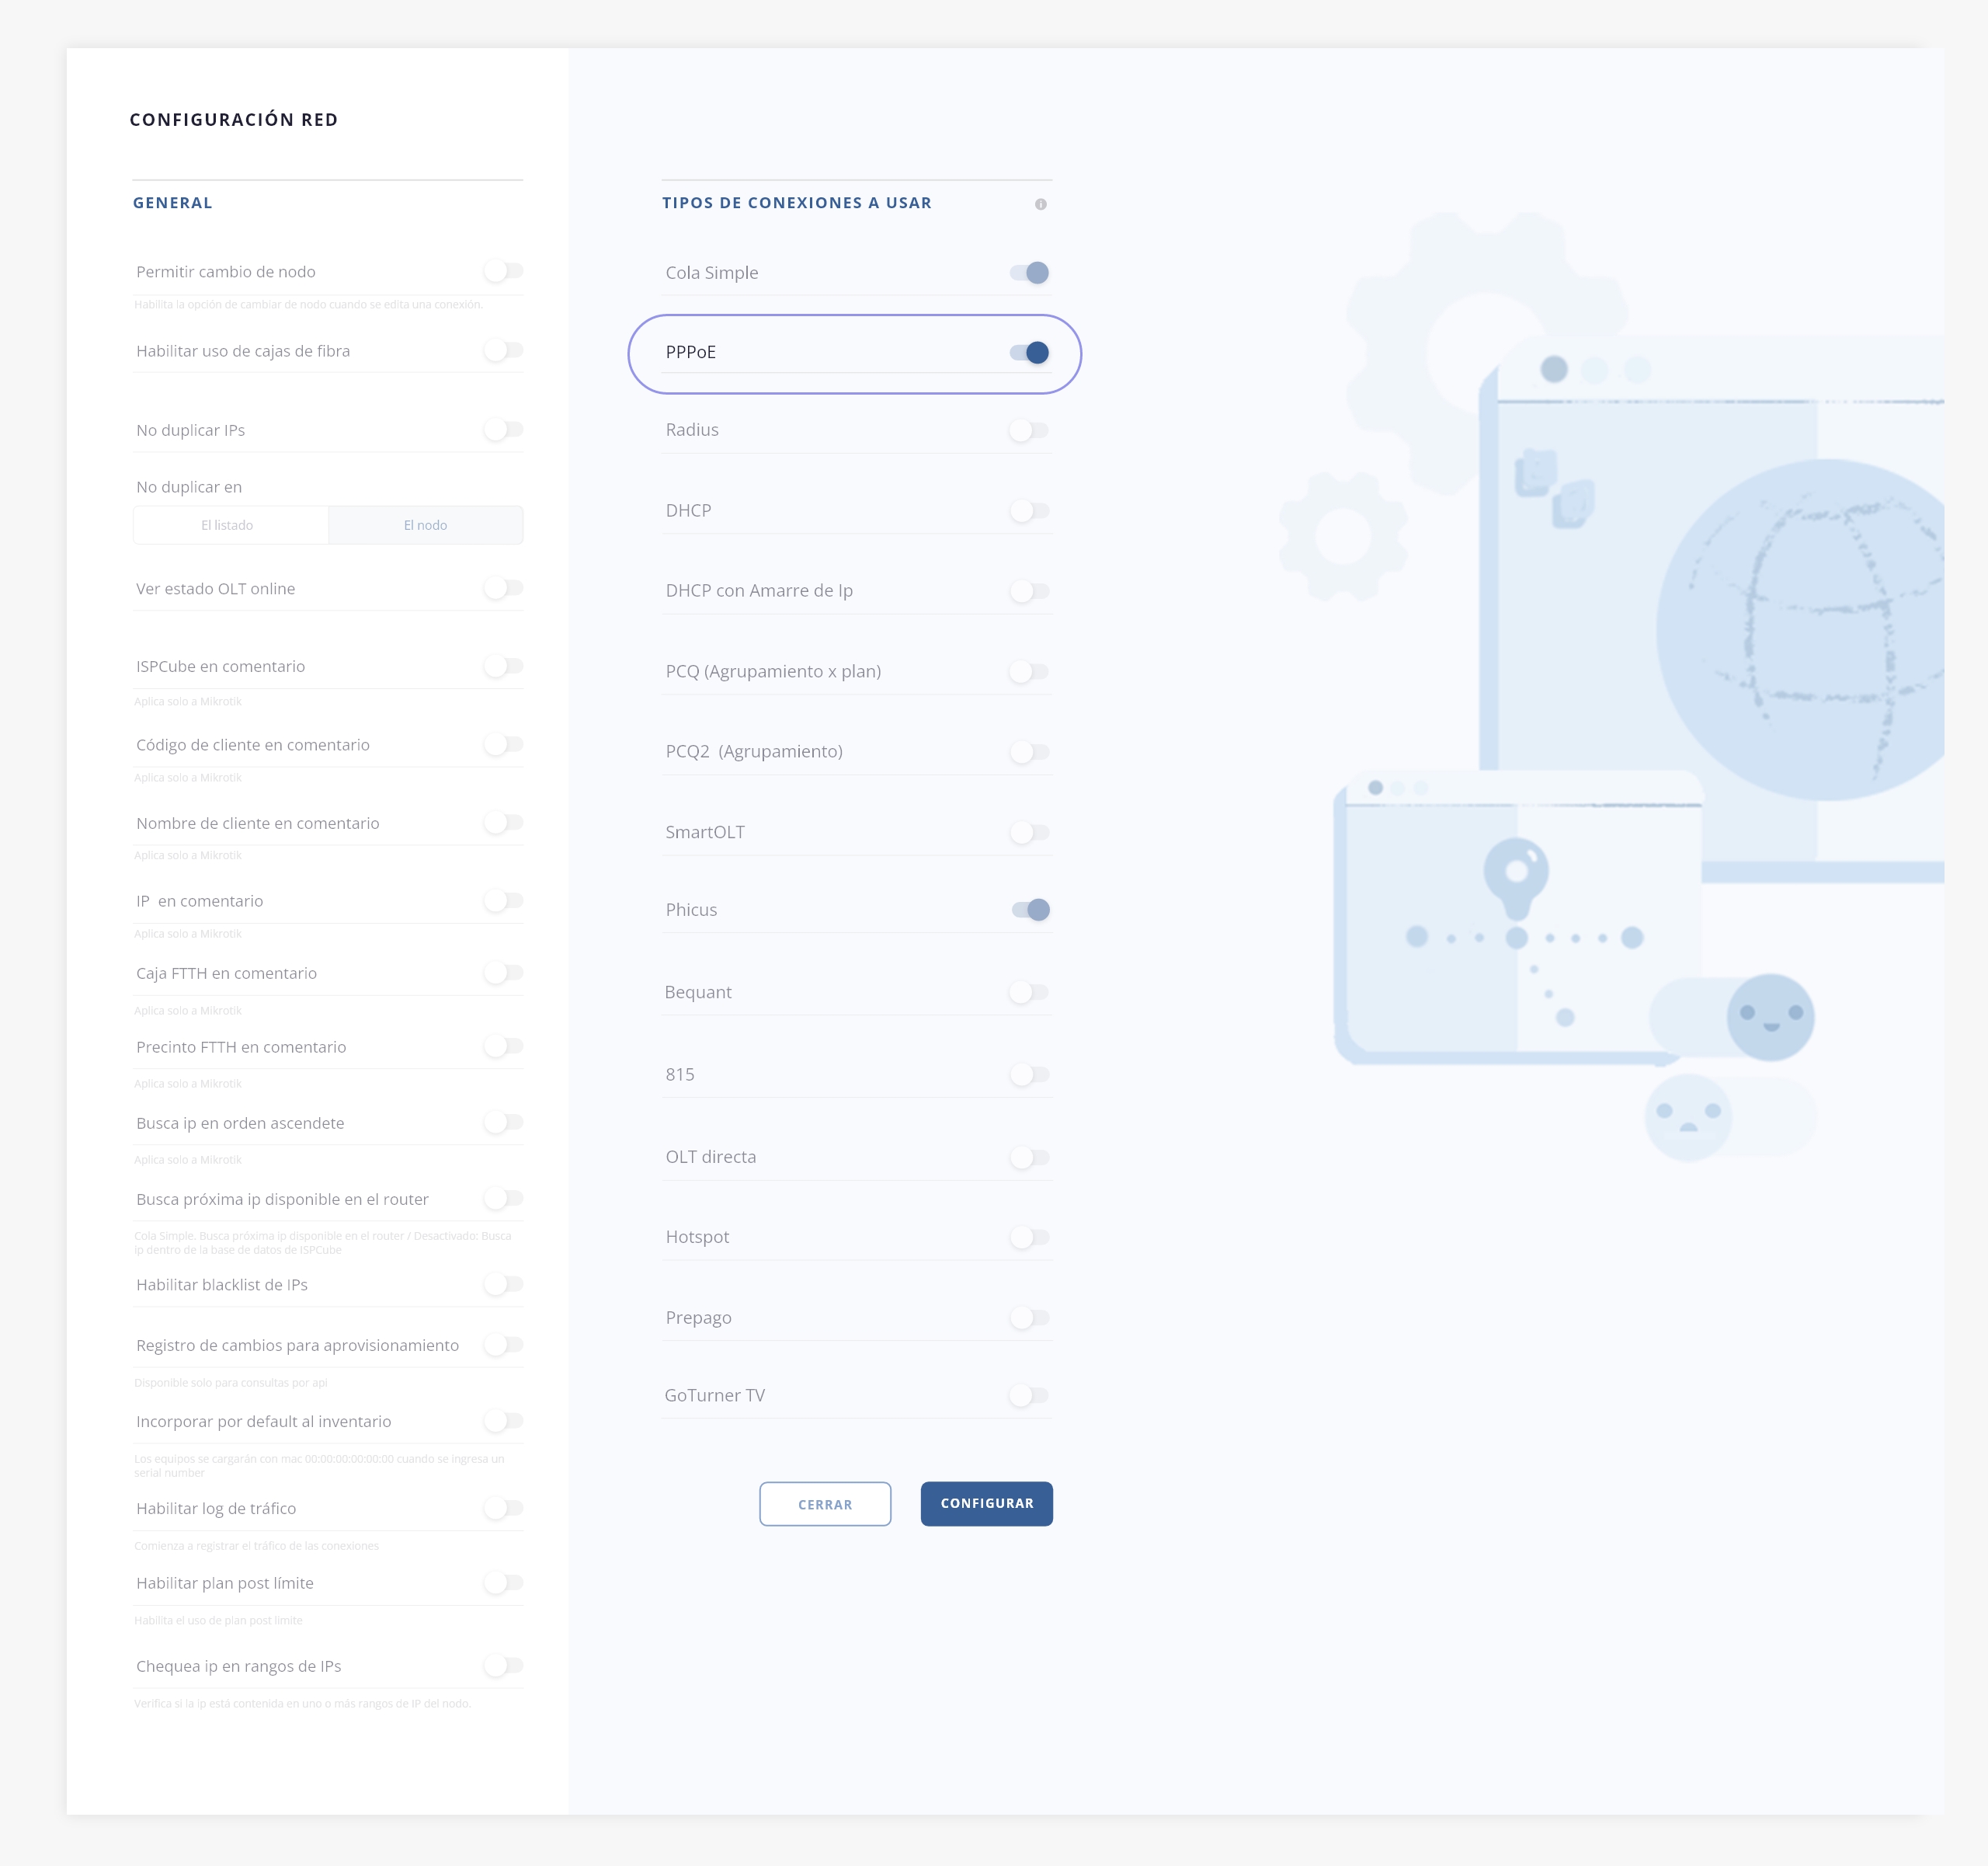
Task: Turn off the Cola Simple toggle
Action: [x=1029, y=273]
